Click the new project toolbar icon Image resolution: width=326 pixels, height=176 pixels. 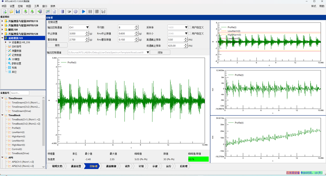(4, 11)
